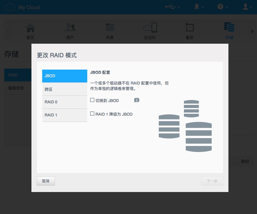Click the right navigation scroll arrow
The width and height of the screenshot is (257, 214).
tap(253, 31)
